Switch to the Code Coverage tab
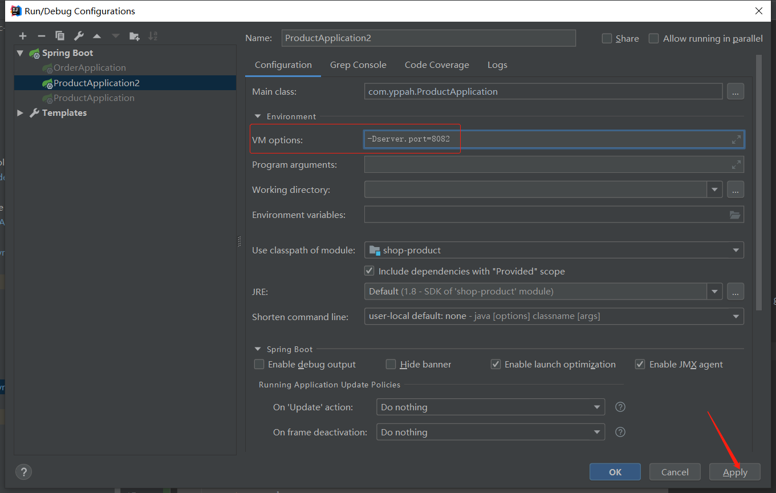Viewport: 776px width, 493px height. point(437,65)
